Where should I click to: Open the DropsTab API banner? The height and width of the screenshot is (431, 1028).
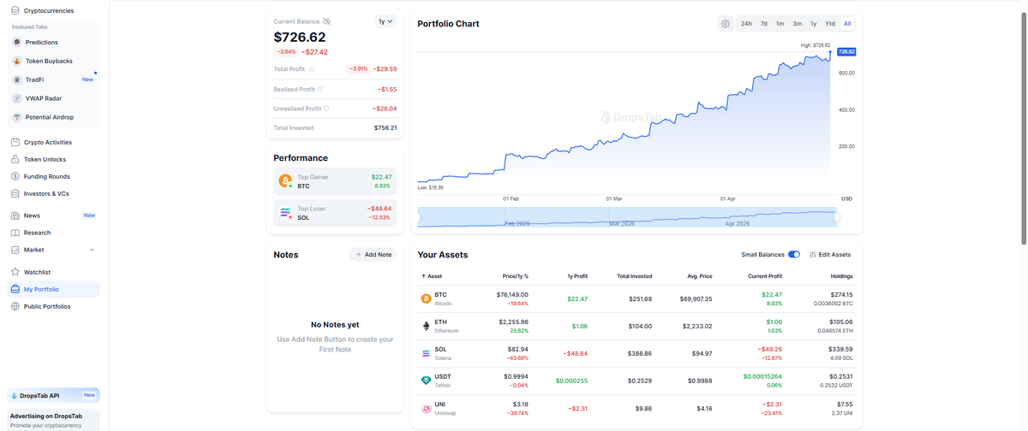[x=54, y=395]
